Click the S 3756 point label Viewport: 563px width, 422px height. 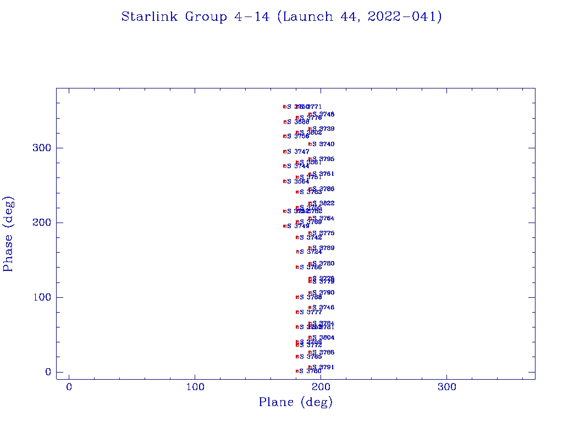click(x=298, y=136)
